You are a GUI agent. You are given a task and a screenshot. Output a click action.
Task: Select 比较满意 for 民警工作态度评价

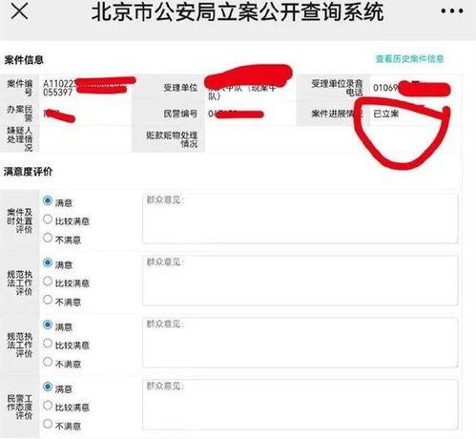click(48, 406)
